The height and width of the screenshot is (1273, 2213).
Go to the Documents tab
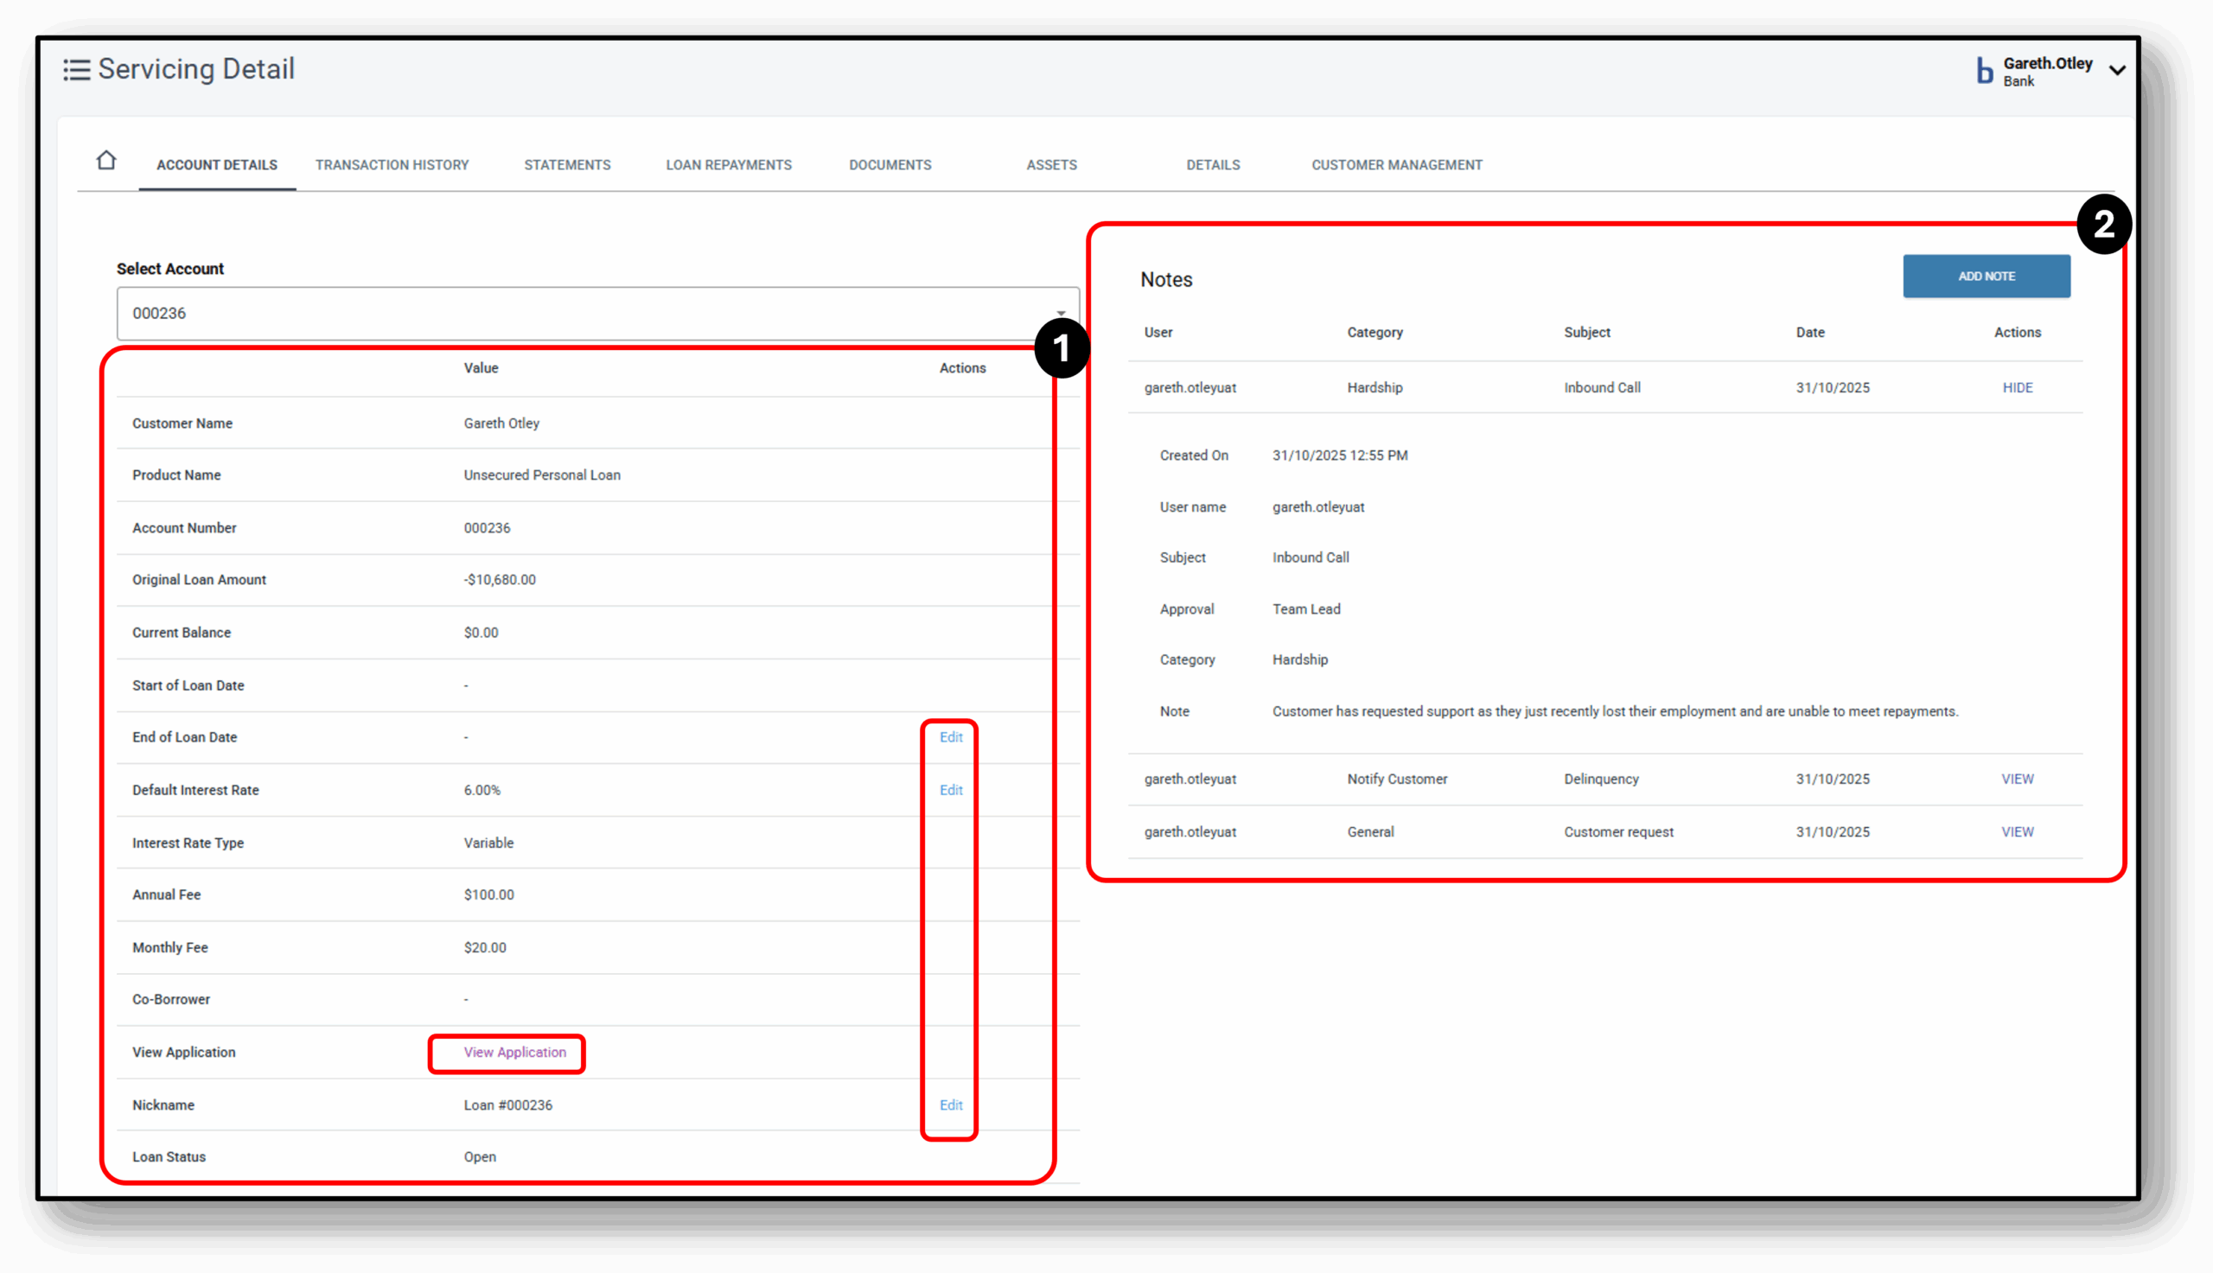pos(890,164)
